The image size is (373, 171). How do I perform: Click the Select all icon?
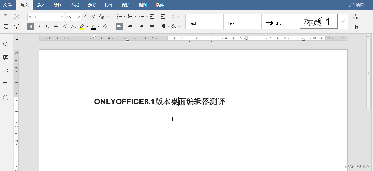click(x=355, y=27)
